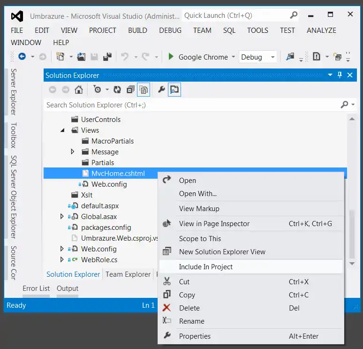This screenshot has height=349, width=363.
Task: Click the Navigate Backward blue arrow button
Action: 22,56
